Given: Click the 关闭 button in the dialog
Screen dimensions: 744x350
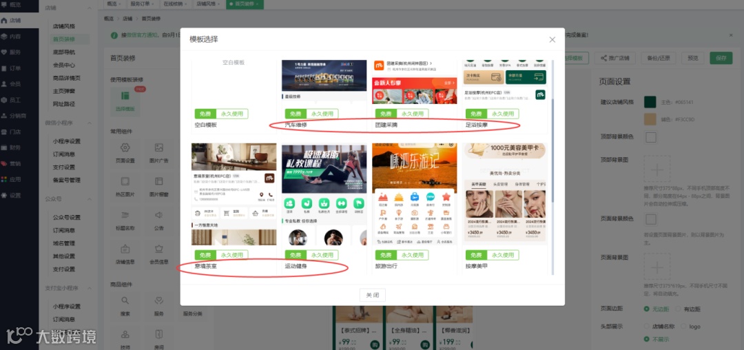Looking at the screenshot, I should pyautogui.click(x=373, y=295).
